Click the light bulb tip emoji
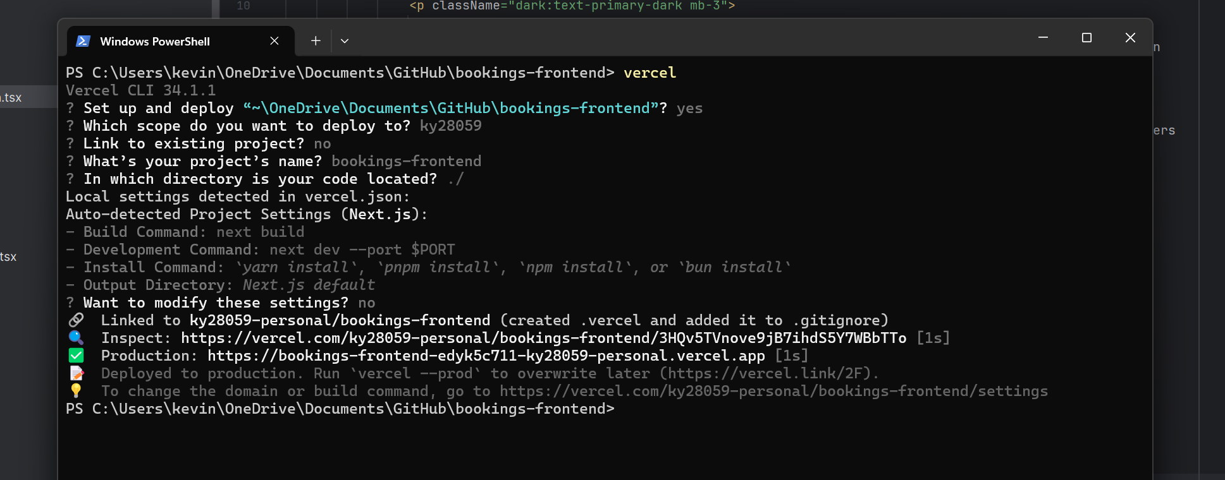 click(x=76, y=391)
